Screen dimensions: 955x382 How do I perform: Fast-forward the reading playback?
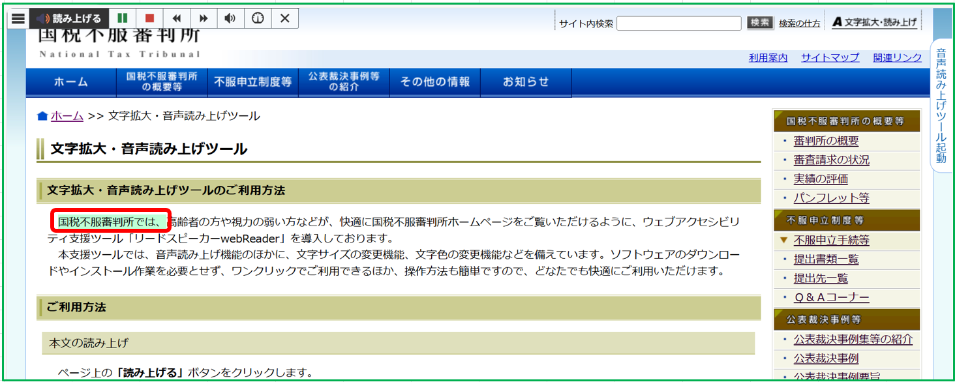204,19
